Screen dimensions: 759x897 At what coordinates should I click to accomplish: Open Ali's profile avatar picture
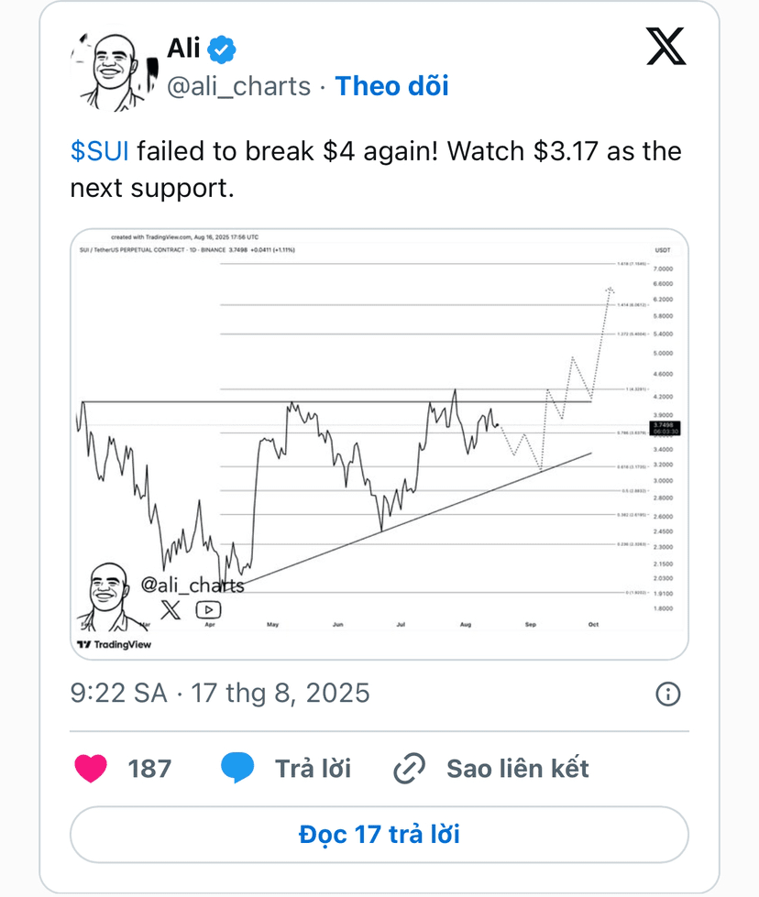click(114, 71)
